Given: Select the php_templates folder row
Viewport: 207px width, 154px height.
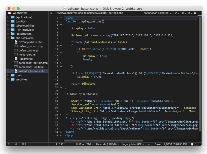Looking at the screenshot, I should pyautogui.click(x=27, y=38).
